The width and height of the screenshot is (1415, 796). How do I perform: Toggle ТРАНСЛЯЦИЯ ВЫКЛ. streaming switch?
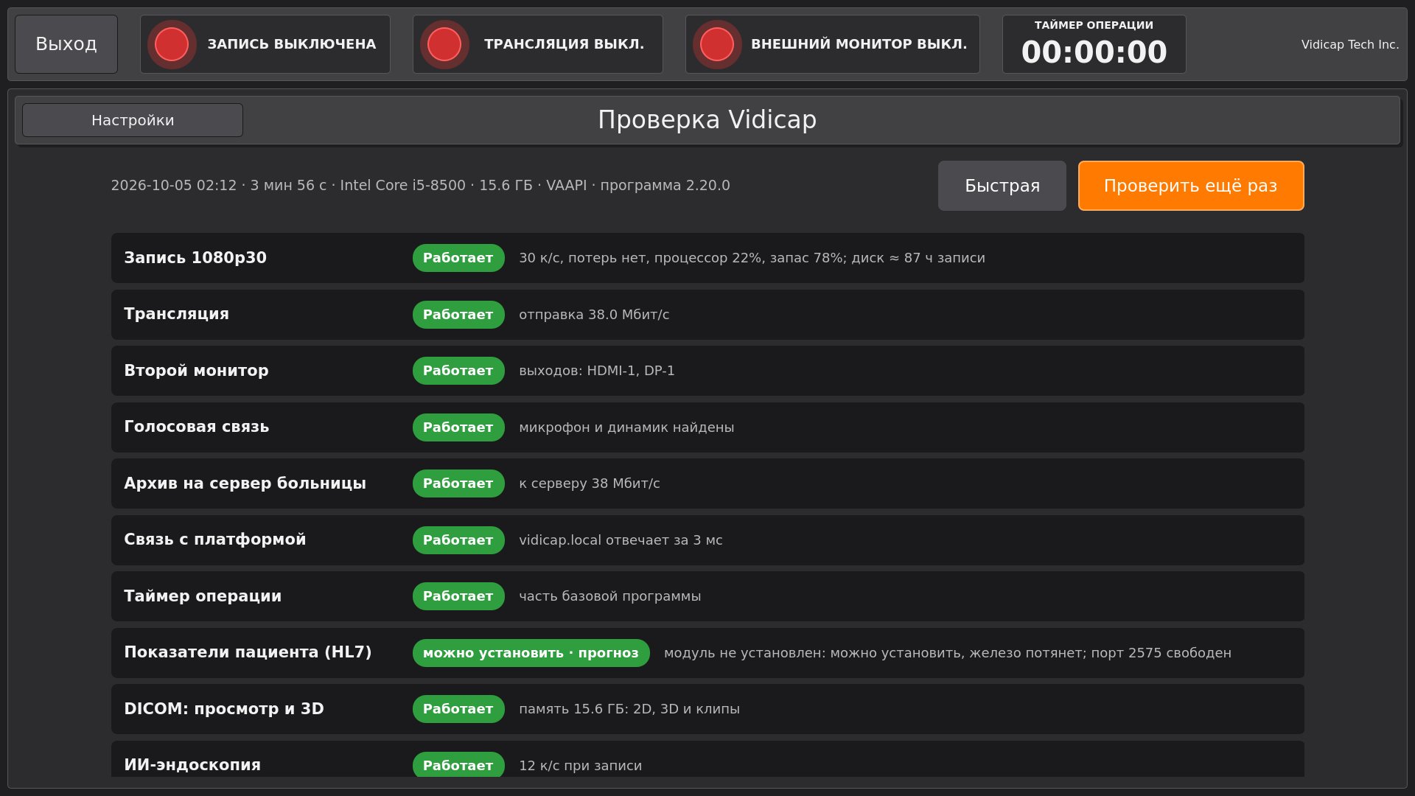(x=538, y=44)
